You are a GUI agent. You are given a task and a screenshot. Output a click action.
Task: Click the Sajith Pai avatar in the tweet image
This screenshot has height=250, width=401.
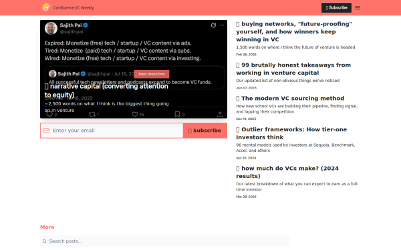click(x=51, y=28)
